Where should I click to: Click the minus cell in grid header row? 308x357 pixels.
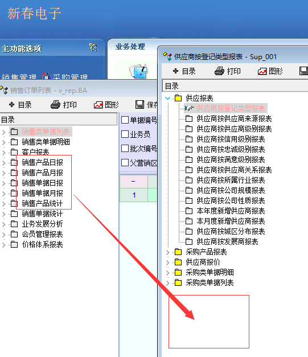coord(134,182)
